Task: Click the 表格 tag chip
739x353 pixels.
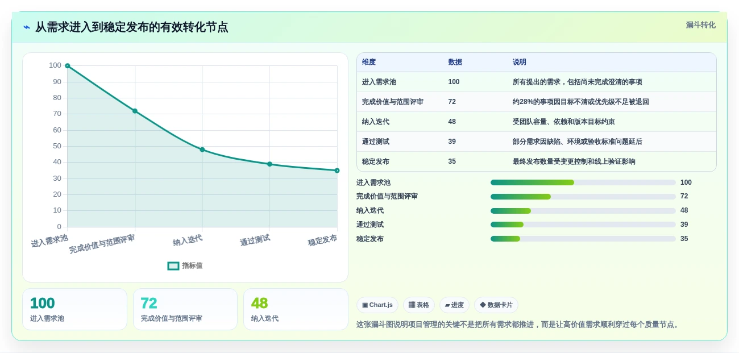Action: [x=419, y=305]
